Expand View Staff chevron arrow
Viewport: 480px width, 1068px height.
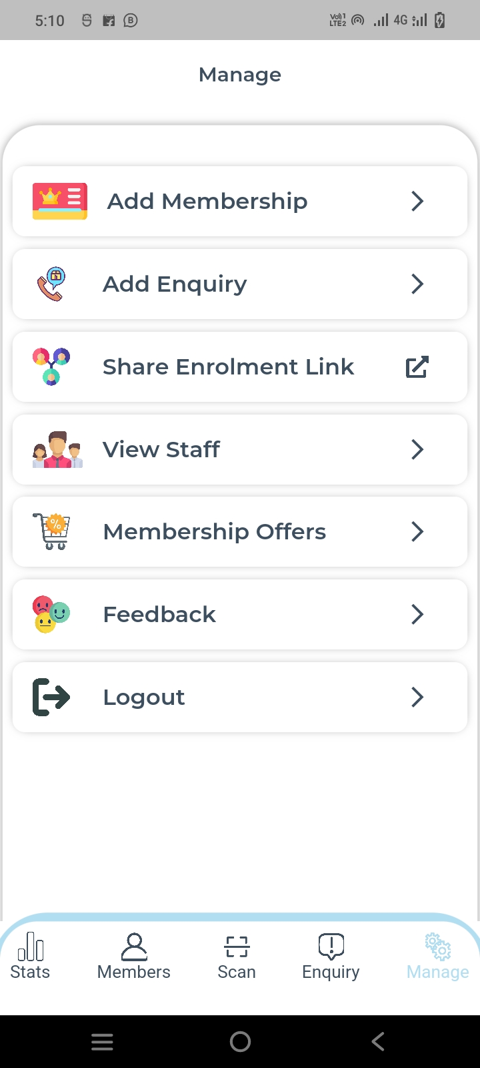pyautogui.click(x=417, y=449)
